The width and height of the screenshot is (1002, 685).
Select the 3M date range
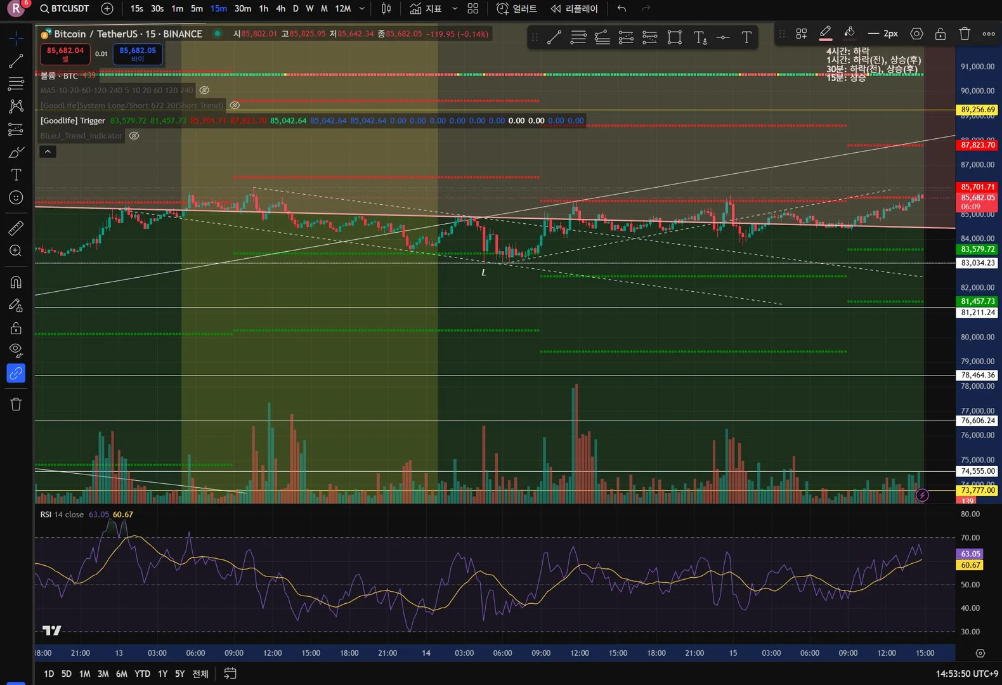point(103,674)
